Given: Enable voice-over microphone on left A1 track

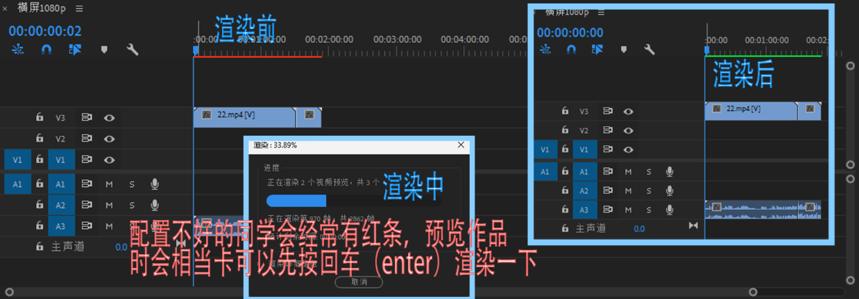Looking at the screenshot, I should (x=155, y=184).
